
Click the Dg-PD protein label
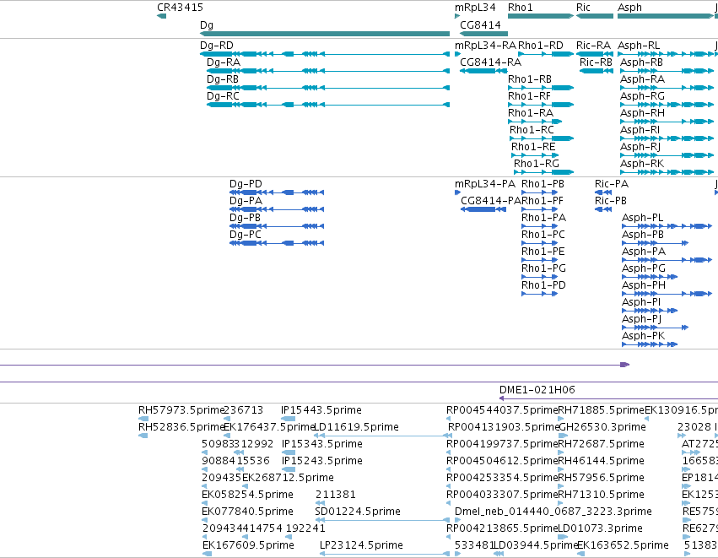[x=246, y=184]
